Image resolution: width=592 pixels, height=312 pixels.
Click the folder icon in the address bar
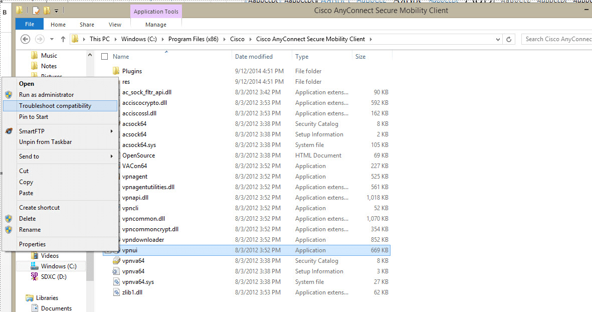pyautogui.click(x=75, y=39)
